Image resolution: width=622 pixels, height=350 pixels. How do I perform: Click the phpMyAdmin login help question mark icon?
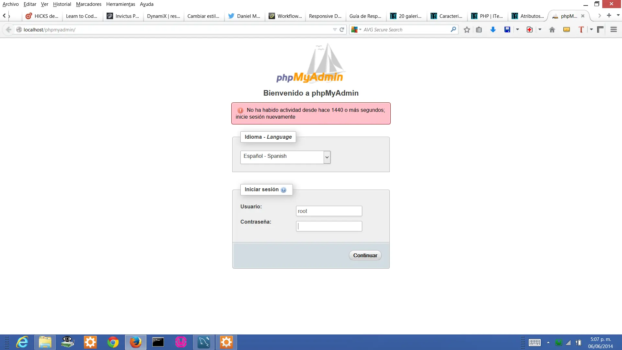point(284,190)
